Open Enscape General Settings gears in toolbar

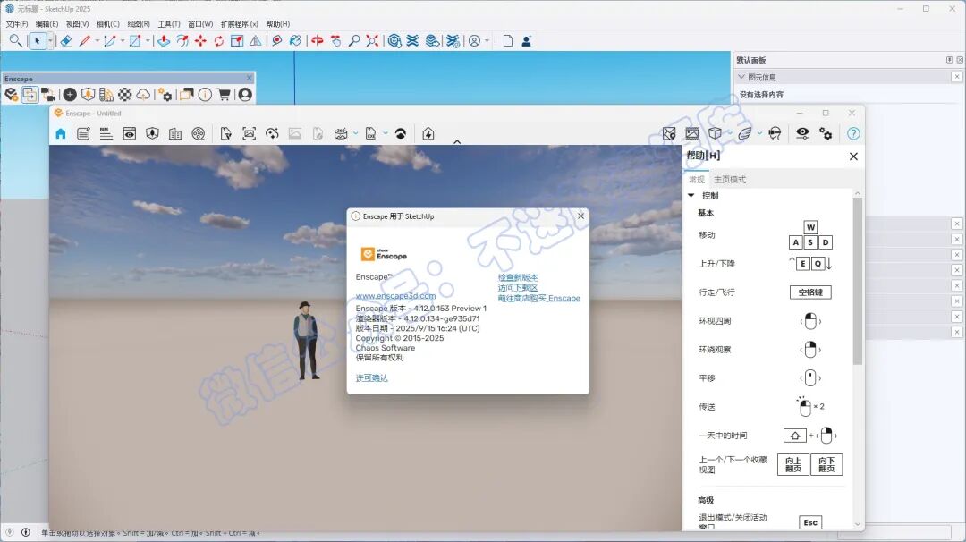tap(165, 94)
